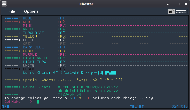Click the 'Special Chars:' label
This screenshot has height=110, width=190.
(x=39, y=80)
